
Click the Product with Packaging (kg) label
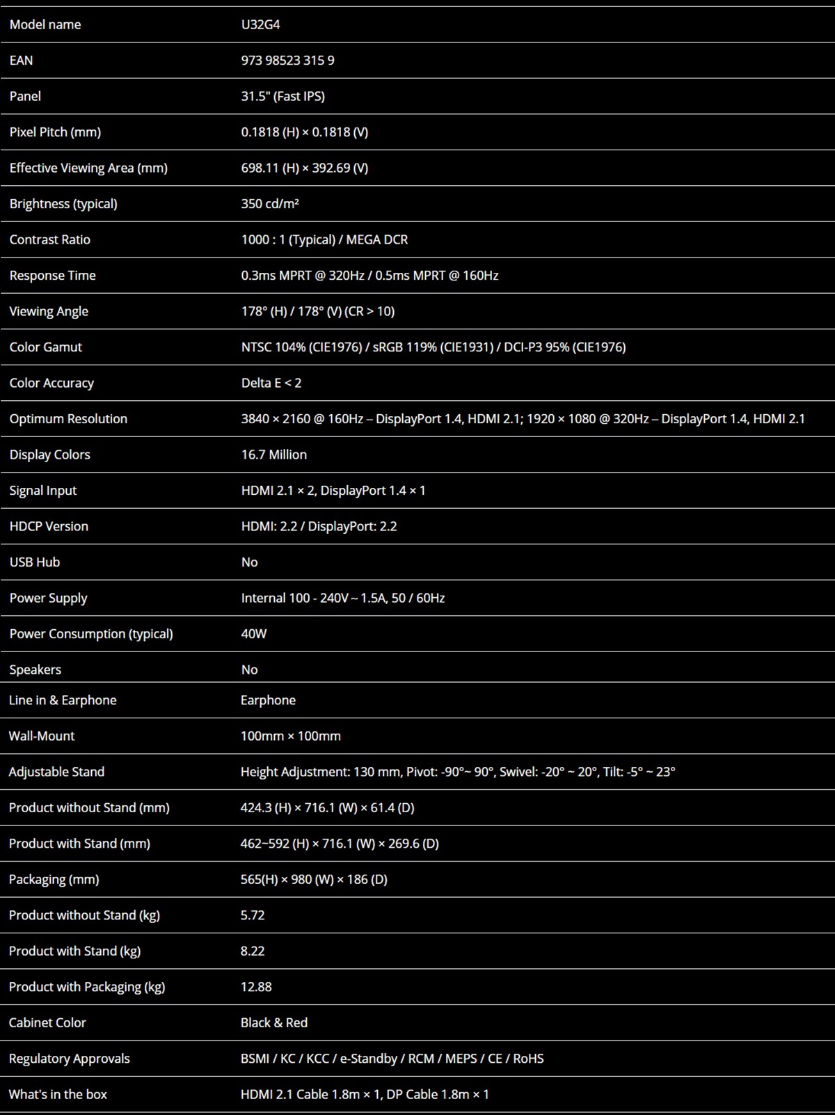(87, 987)
